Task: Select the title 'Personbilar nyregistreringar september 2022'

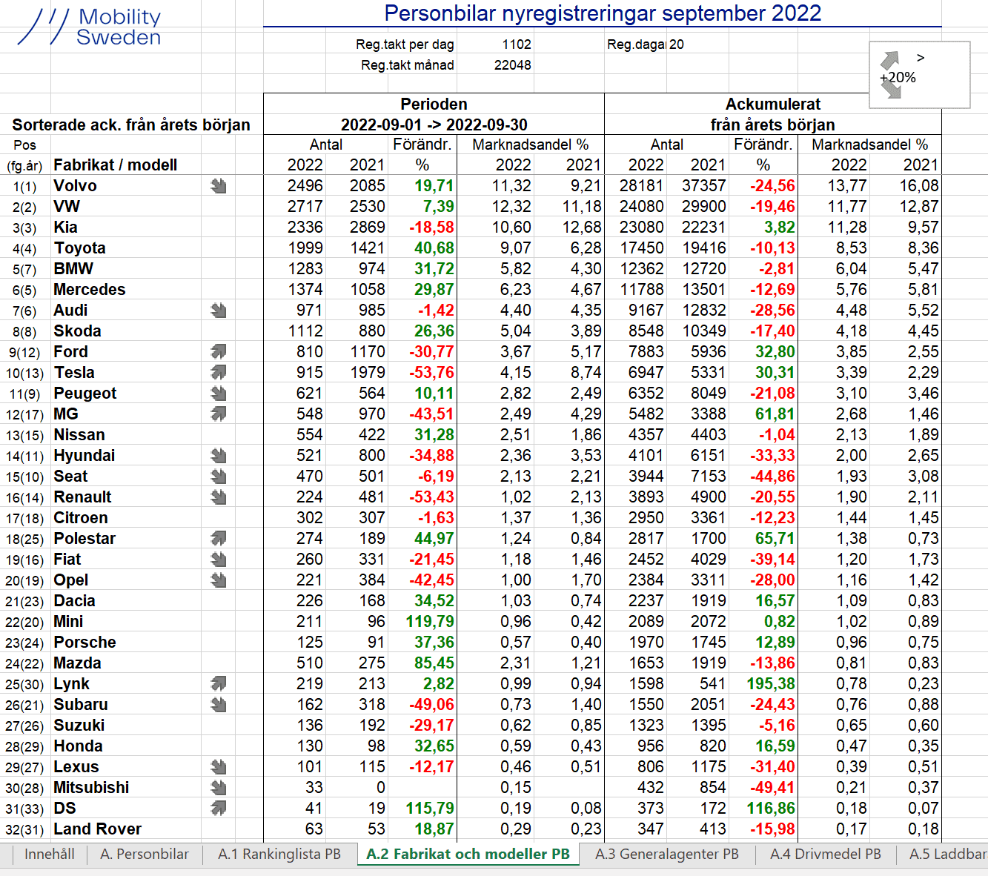Action: click(603, 13)
